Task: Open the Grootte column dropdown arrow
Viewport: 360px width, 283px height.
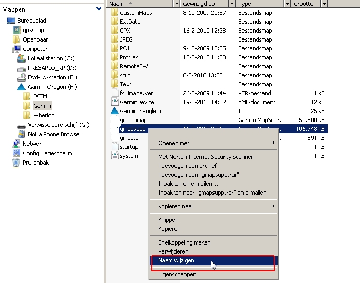Action: tap(324, 4)
